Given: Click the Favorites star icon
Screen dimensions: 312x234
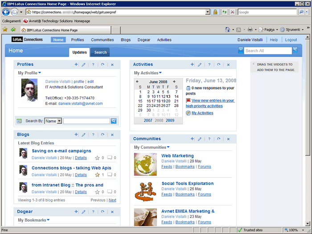Looking at the screenshot, I should [5, 30].
